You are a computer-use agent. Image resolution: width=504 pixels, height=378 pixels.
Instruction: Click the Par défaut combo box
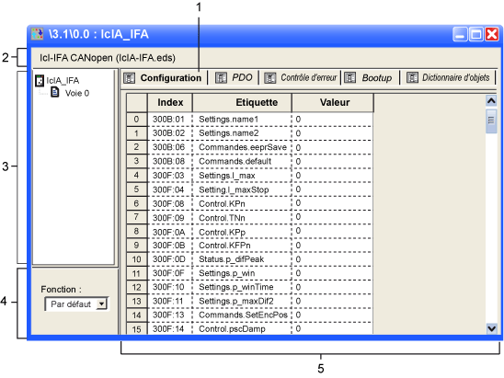[x=76, y=304]
